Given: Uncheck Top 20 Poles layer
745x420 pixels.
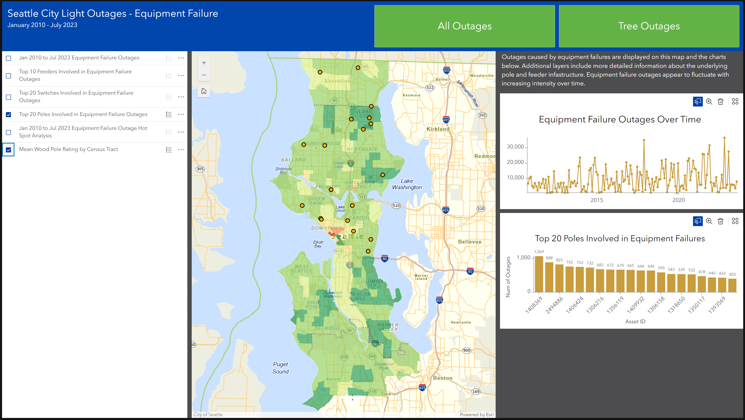Looking at the screenshot, I should [x=9, y=115].
